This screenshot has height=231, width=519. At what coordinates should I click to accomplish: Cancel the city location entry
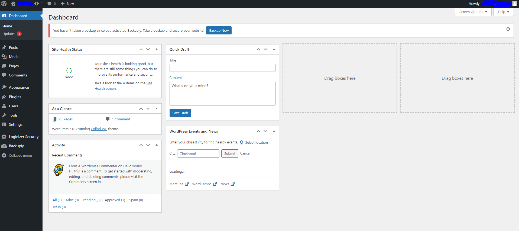tap(245, 153)
